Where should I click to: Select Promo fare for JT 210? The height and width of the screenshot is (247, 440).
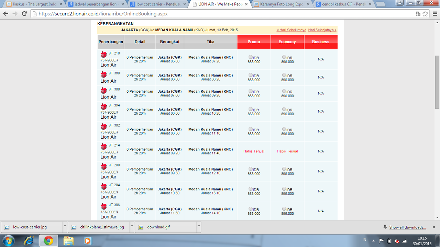(x=250, y=57)
